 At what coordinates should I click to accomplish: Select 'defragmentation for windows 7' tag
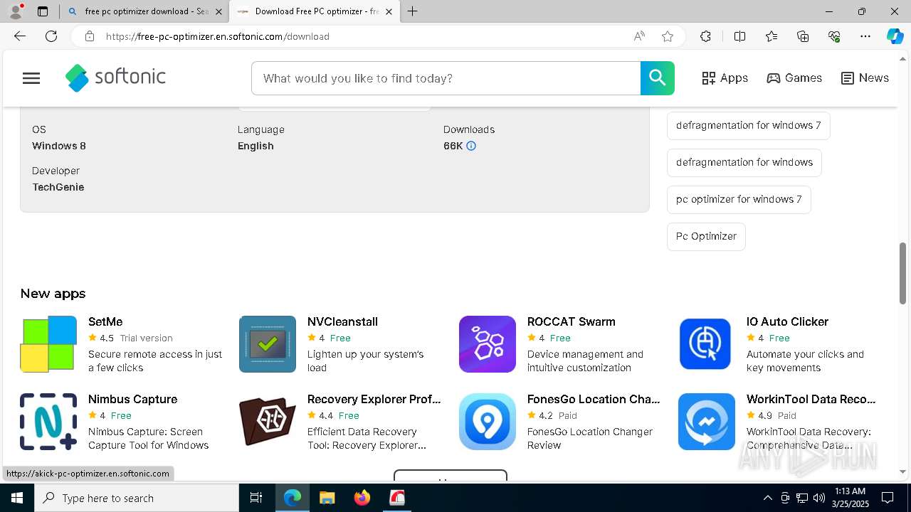pos(748,125)
